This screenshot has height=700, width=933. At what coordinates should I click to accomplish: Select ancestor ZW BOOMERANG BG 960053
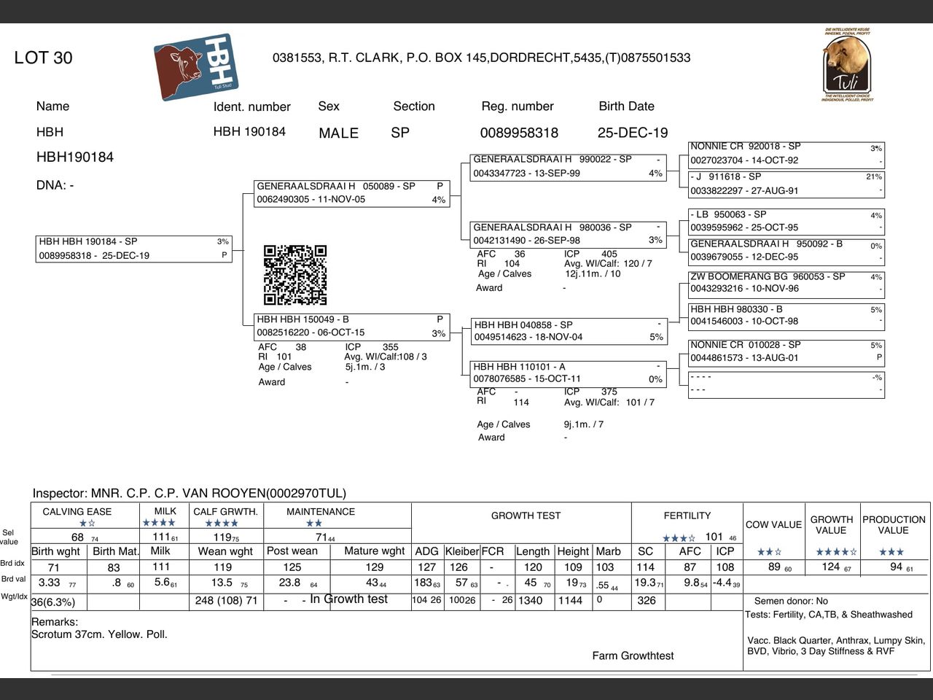point(786,283)
